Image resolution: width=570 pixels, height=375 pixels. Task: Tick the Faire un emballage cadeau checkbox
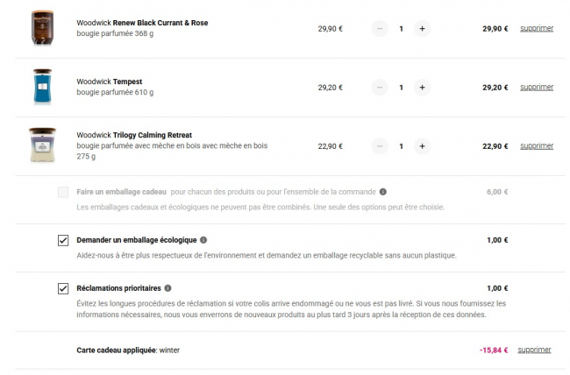coord(63,192)
